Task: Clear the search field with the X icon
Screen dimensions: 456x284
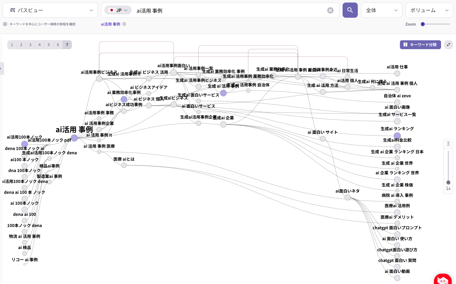Action: [330, 10]
